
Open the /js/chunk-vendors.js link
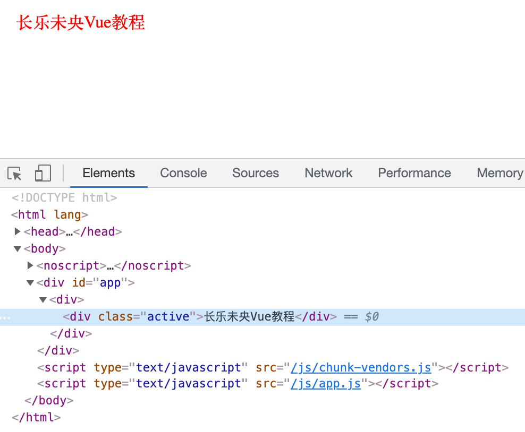pyautogui.click(x=361, y=367)
